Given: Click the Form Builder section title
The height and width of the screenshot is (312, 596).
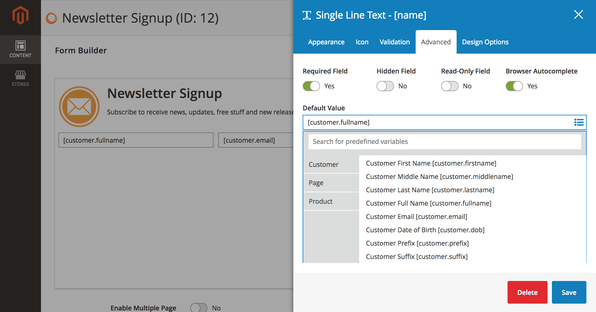Looking at the screenshot, I should click(81, 51).
